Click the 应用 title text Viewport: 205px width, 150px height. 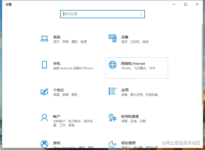click(x=125, y=90)
